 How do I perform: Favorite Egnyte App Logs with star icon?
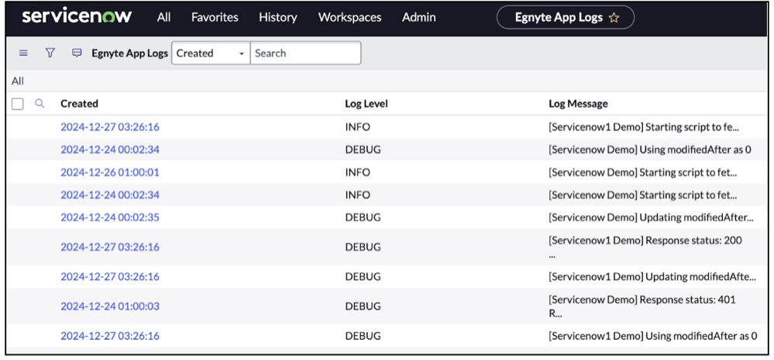(614, 18)
